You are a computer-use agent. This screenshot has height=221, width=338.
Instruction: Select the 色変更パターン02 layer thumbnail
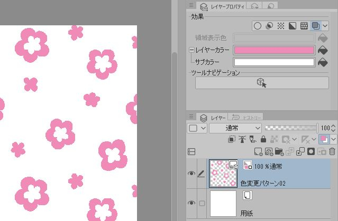tap(223, 174)
